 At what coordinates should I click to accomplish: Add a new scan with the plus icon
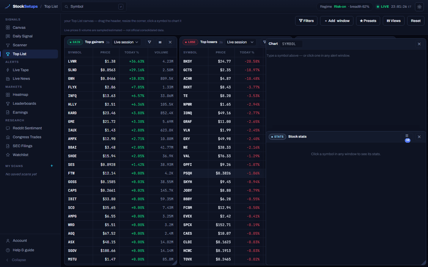[52, 166]
